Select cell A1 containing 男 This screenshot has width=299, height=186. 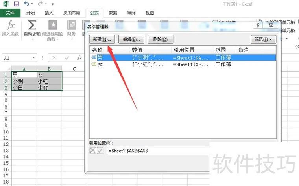point(24,75)
